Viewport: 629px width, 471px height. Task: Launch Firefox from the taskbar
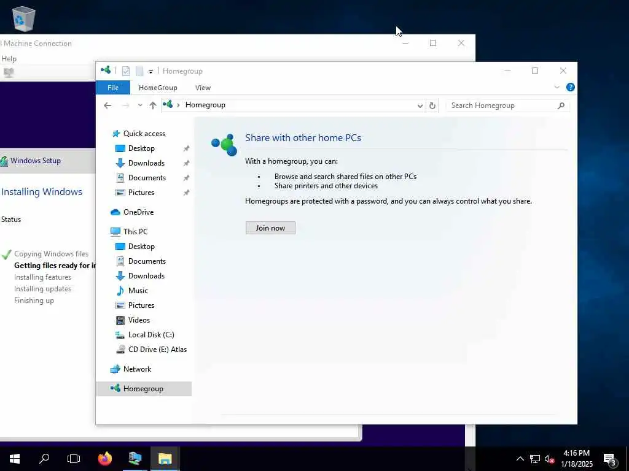[105, 459]
